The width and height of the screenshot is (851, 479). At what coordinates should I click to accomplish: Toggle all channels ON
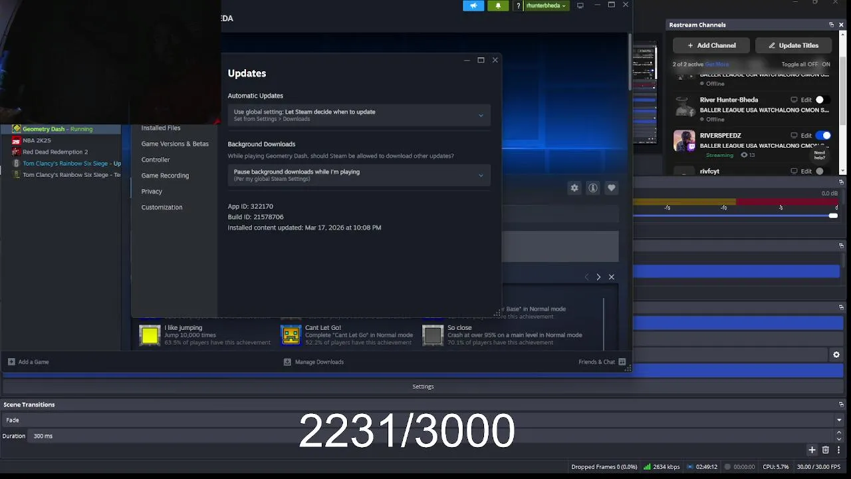pyautogui.click(x=826, y=65)
